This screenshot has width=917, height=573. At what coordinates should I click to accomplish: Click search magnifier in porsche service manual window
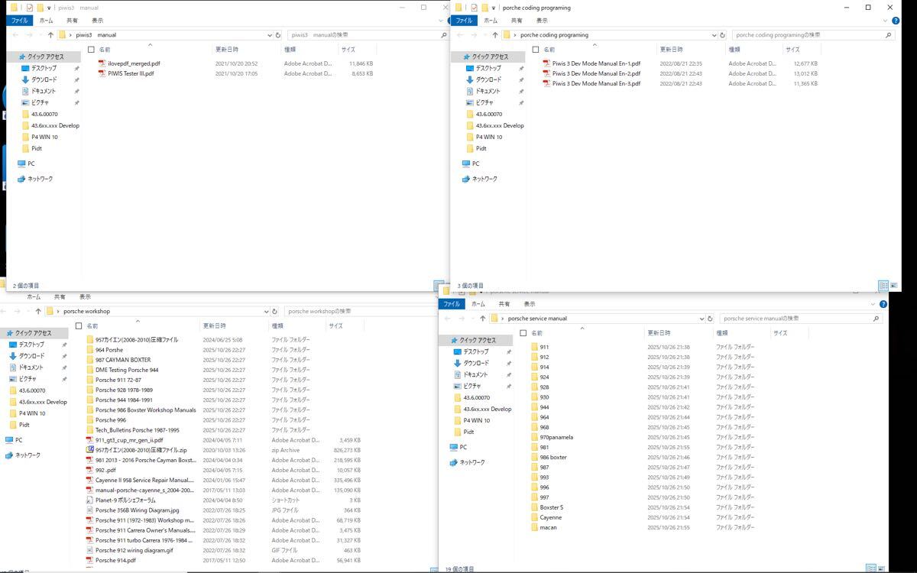[876, 319]
